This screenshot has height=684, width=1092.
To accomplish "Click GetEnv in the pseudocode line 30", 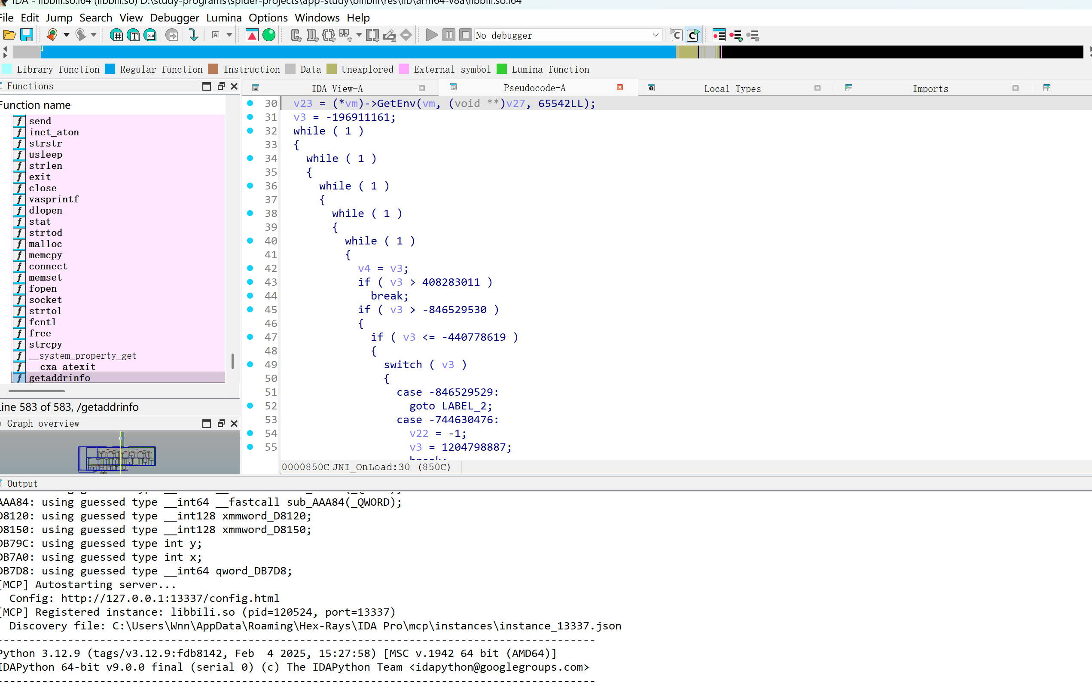I will click(x=396, y=103).
